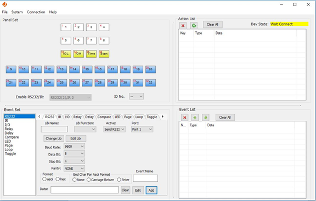Select yellow IOL panel key

click(66, 54)
